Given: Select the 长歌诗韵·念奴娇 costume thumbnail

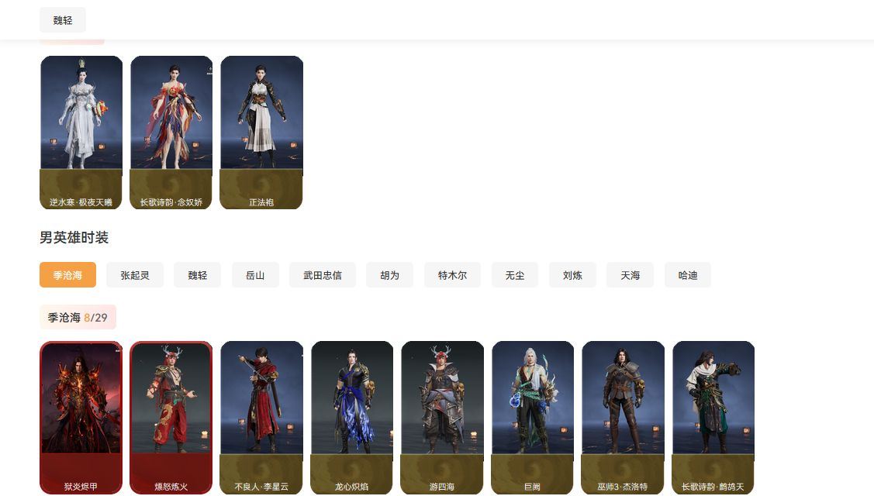Looking at the screenshot, I should tap(171, 133).
